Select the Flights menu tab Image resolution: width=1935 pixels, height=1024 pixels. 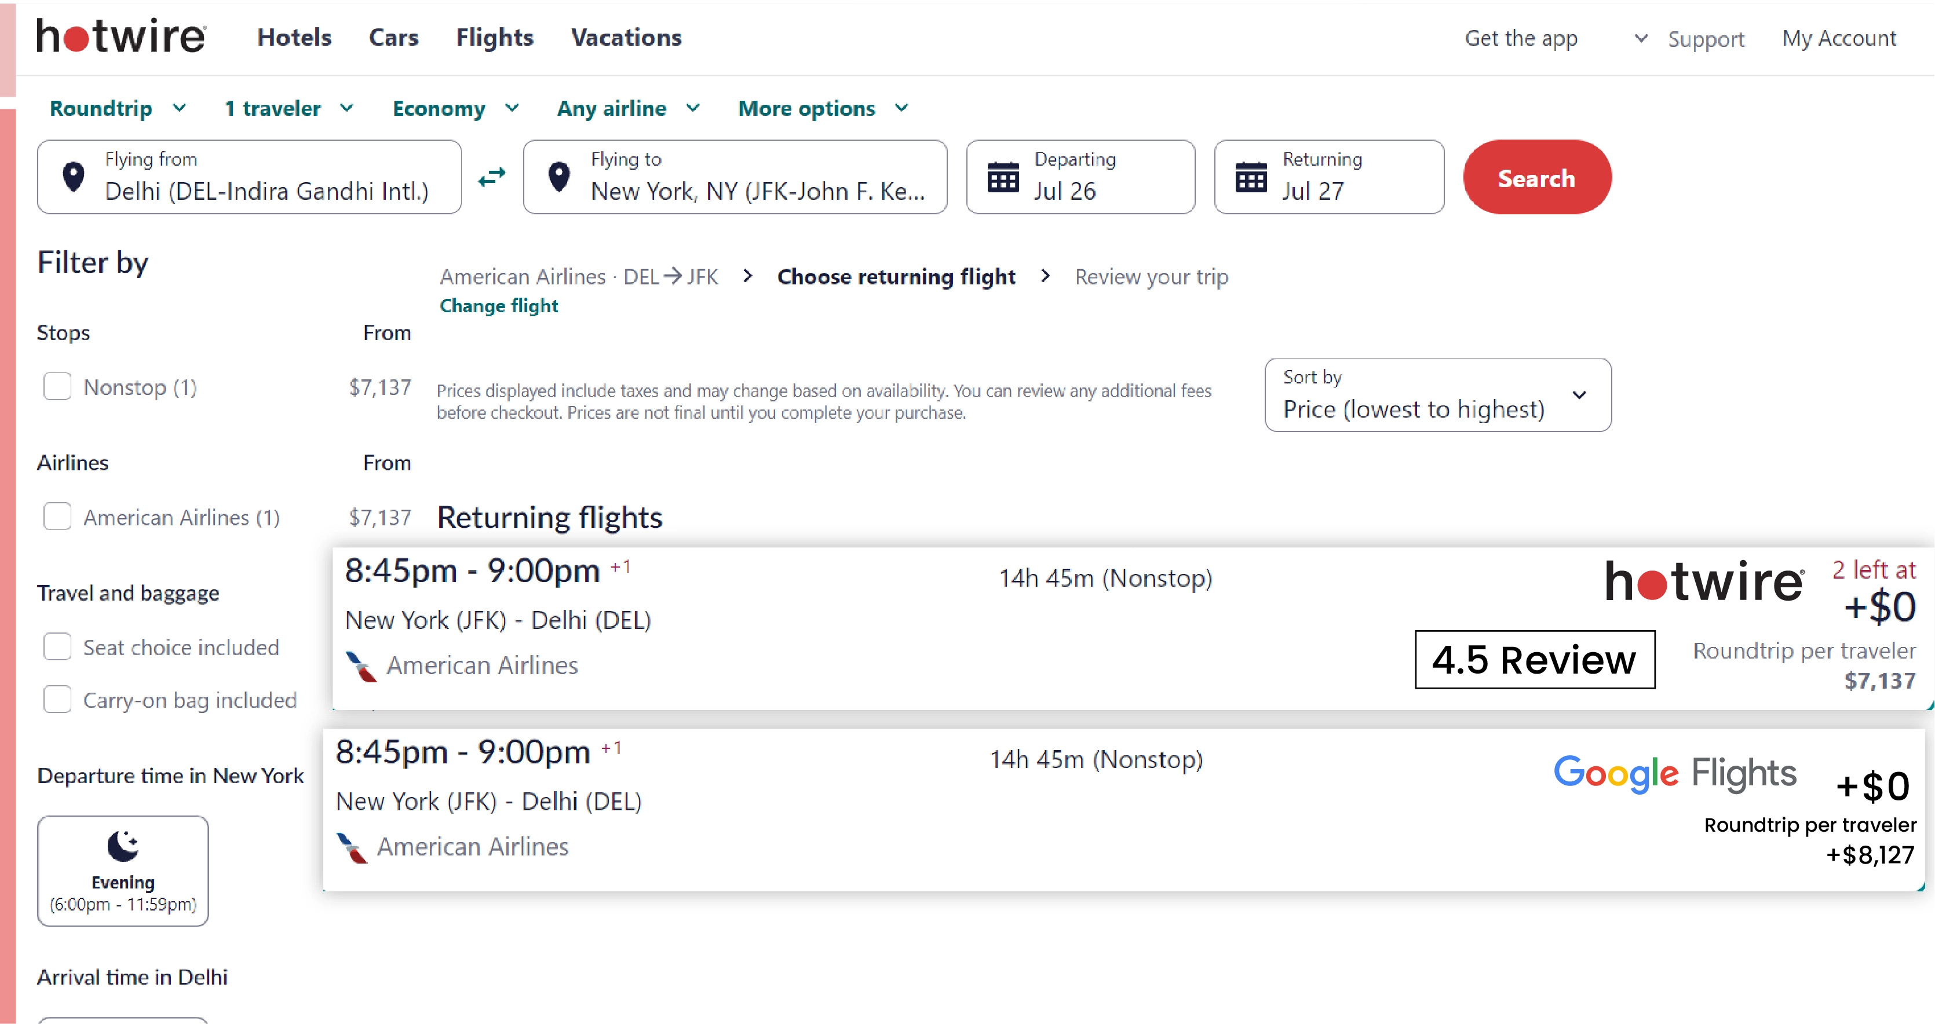494,38
